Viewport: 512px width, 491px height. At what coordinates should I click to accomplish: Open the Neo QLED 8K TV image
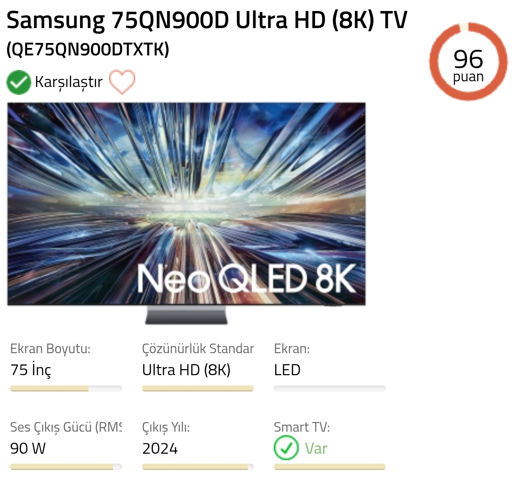point(186,213)
